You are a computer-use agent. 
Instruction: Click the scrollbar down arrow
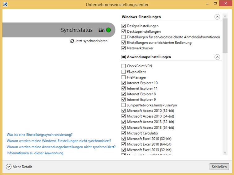(225, 153)
